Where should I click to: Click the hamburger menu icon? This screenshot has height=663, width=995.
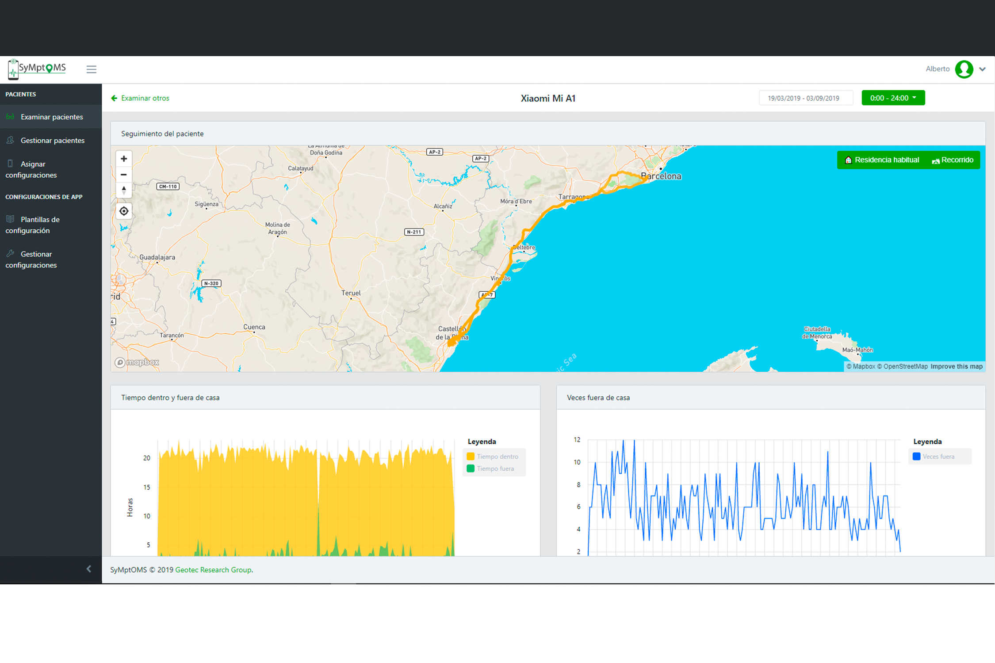point(91,69)
